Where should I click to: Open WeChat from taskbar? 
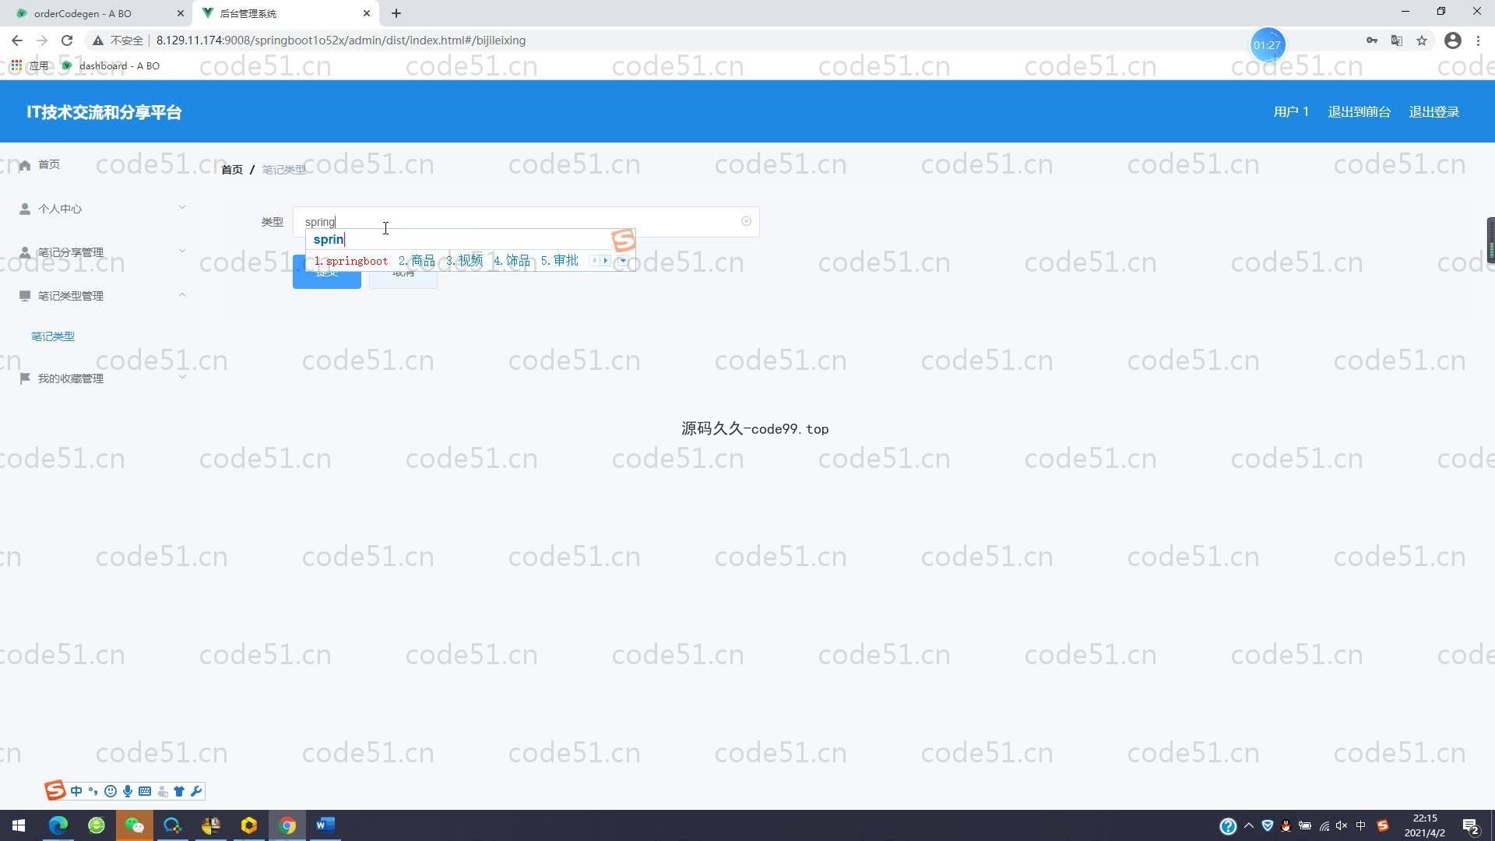click(135, 825)
